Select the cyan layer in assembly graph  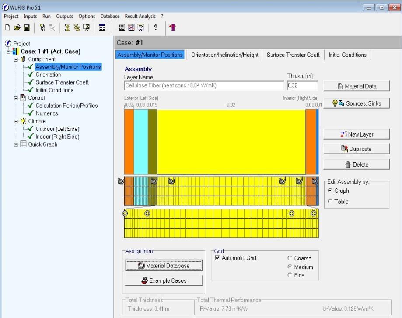pos(141,142)
